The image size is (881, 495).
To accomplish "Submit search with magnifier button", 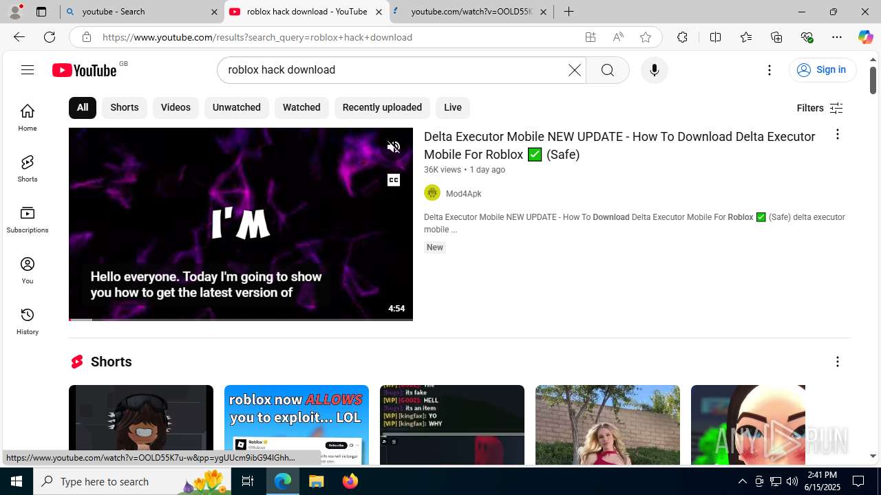I will pyautogui.click(x=607, y=70).
